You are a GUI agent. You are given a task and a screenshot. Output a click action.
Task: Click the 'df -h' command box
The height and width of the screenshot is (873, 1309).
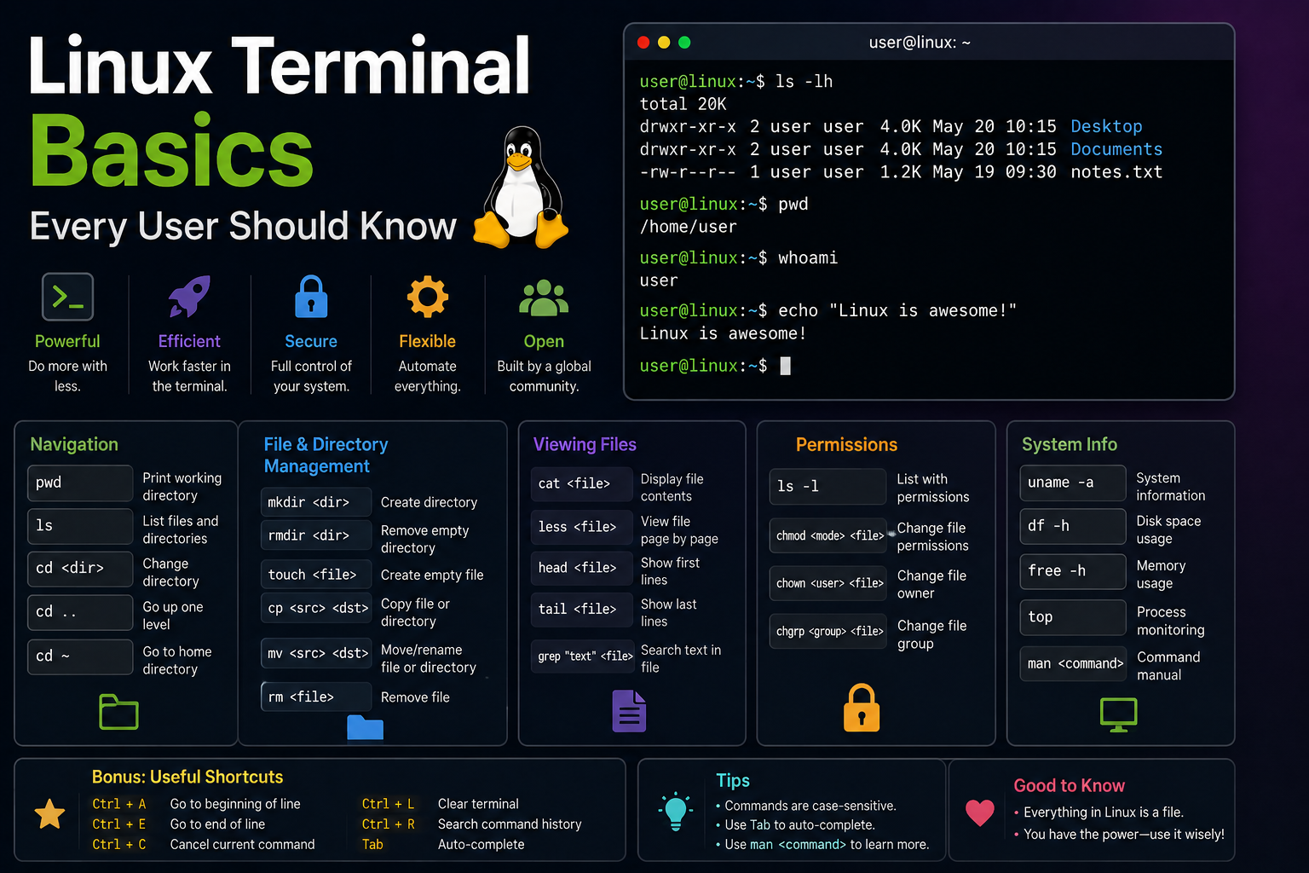click(x=1073, y=526)
